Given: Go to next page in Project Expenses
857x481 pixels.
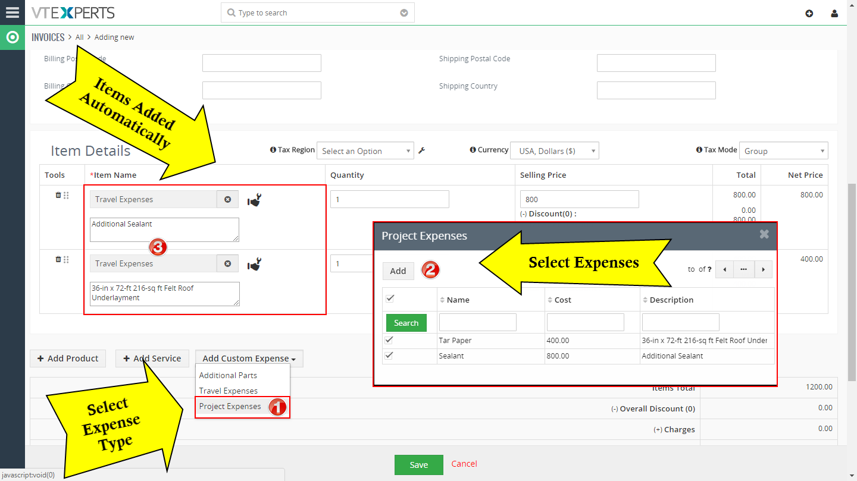Looking at the screenshot, I should point(763,269).
